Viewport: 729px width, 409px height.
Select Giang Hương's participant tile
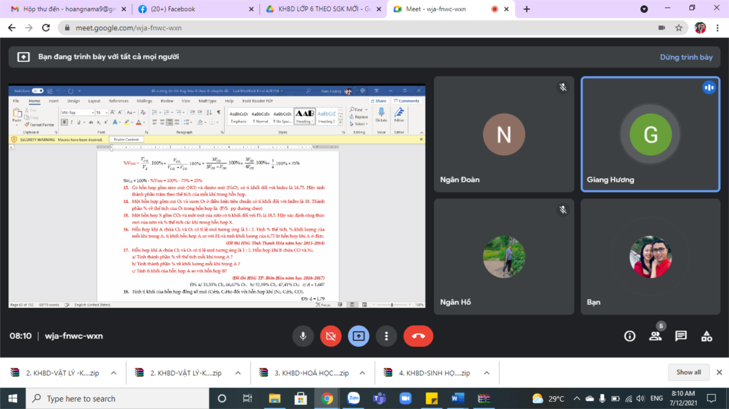tap(650, 134)
